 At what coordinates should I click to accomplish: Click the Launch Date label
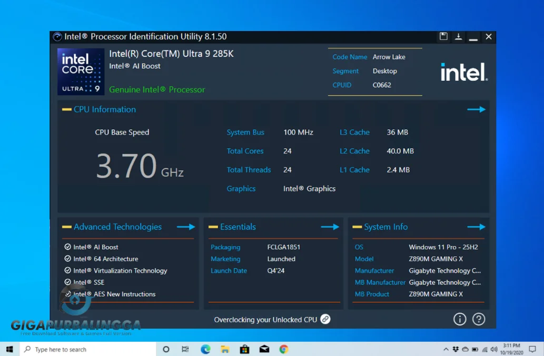(x=229, y=270)
